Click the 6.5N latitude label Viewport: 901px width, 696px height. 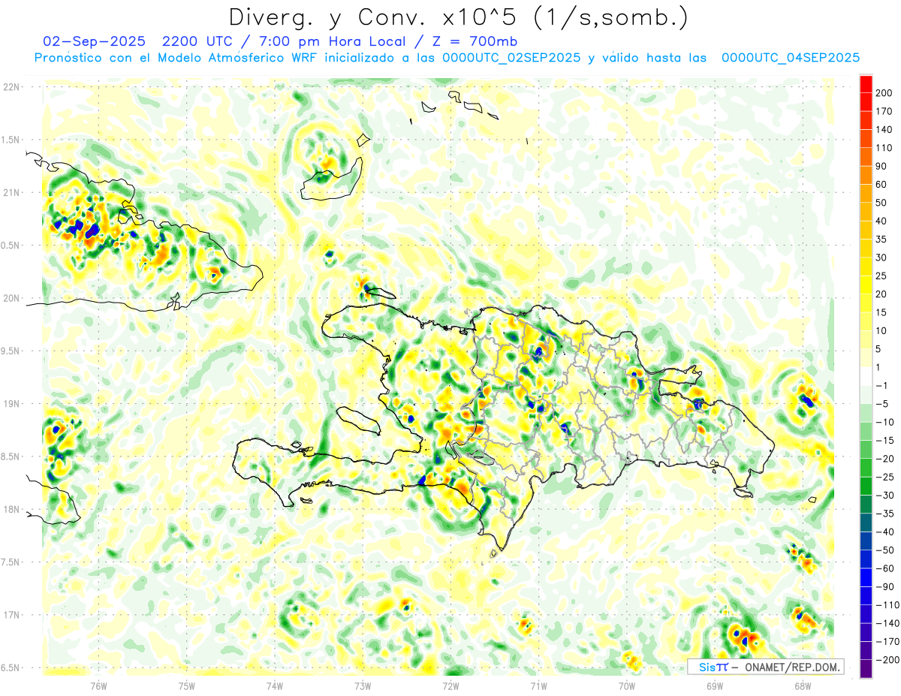pyautogui.click(x=11, y=667)
